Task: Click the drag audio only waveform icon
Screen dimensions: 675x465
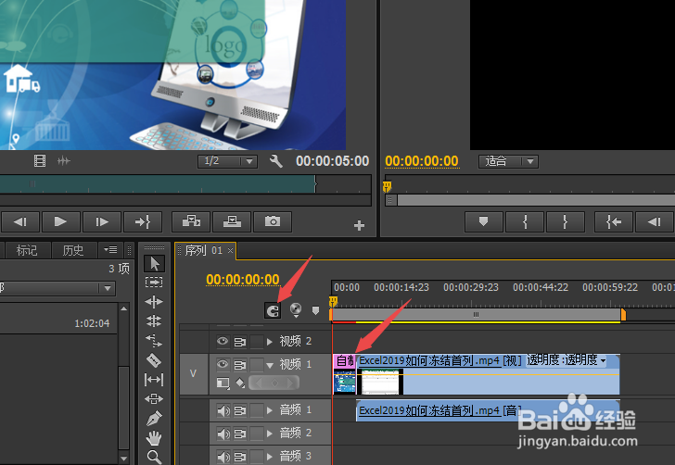Action: pos(63,161)
